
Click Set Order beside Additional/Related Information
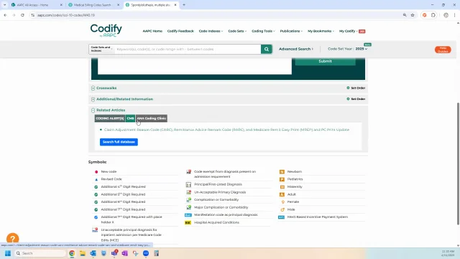tap(356, 99)
